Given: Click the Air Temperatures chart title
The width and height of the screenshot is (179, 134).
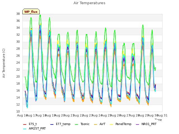Looking at the screenshot, I should click(89, 3).
